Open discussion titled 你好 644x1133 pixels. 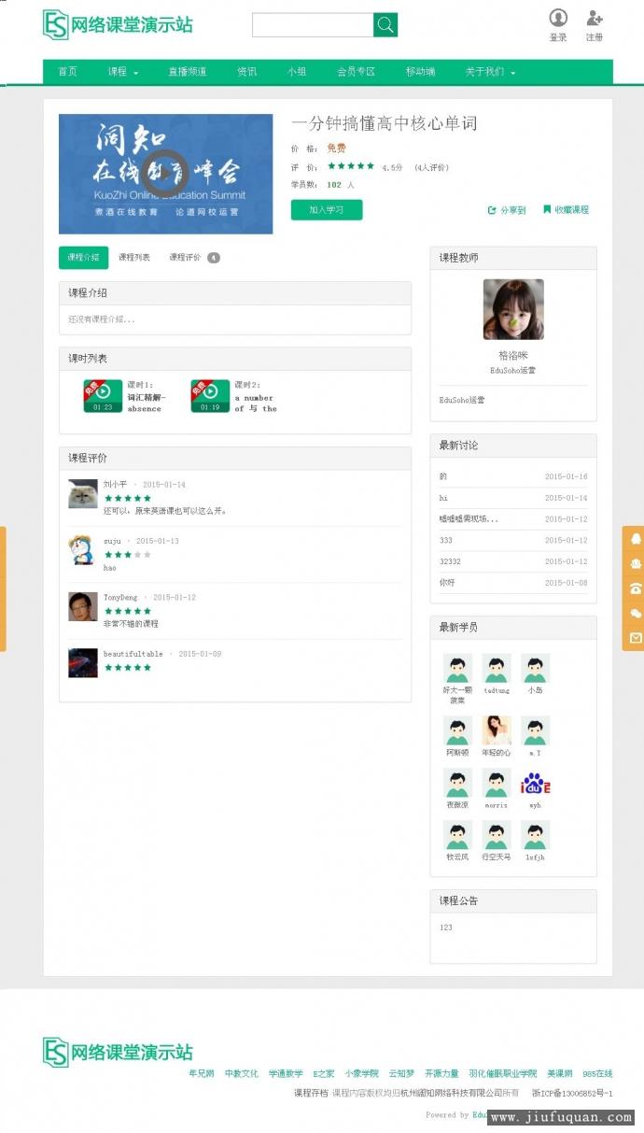click(x=448, y=583)
